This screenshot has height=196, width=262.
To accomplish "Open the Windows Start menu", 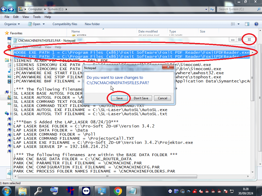I will coord(6,191).
